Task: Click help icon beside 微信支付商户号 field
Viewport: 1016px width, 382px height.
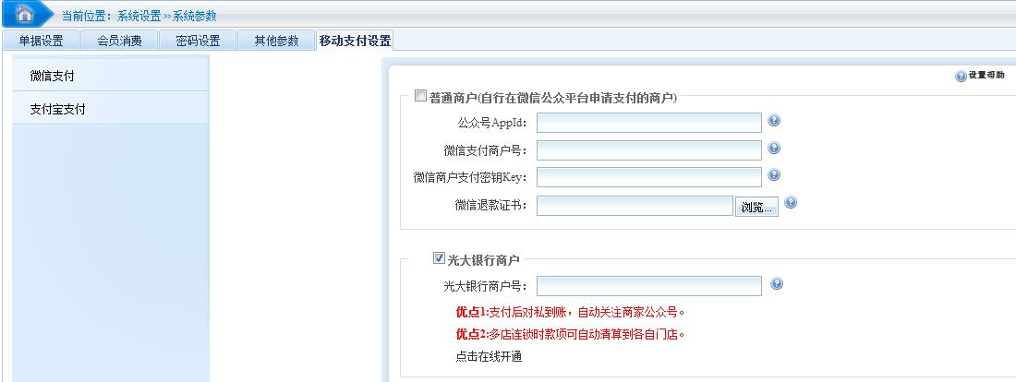Action: click(774, 148)
